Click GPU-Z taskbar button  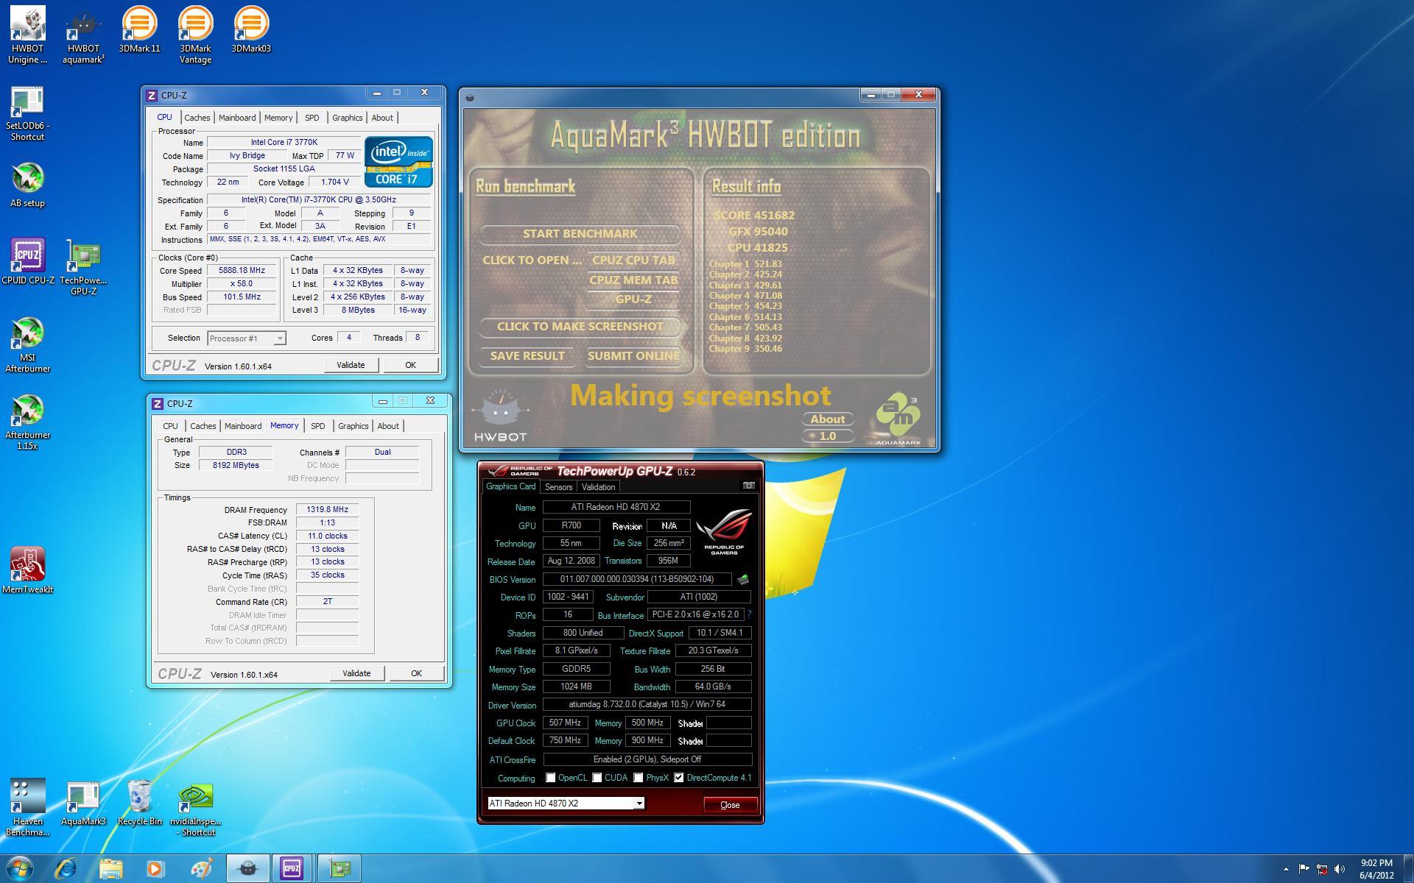(340, 869)
